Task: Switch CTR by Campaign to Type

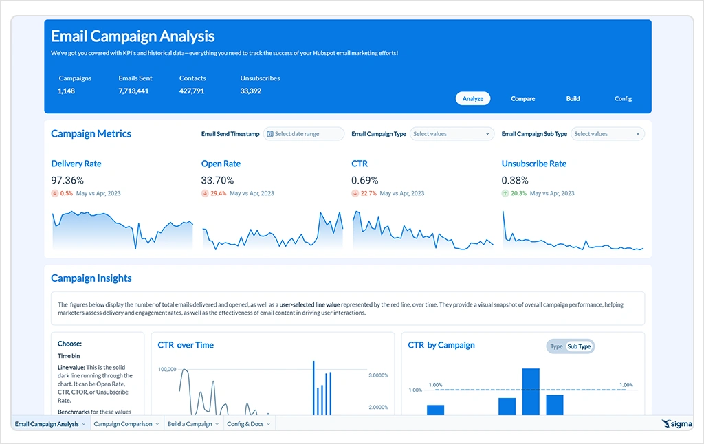Action: coord(556,346)
